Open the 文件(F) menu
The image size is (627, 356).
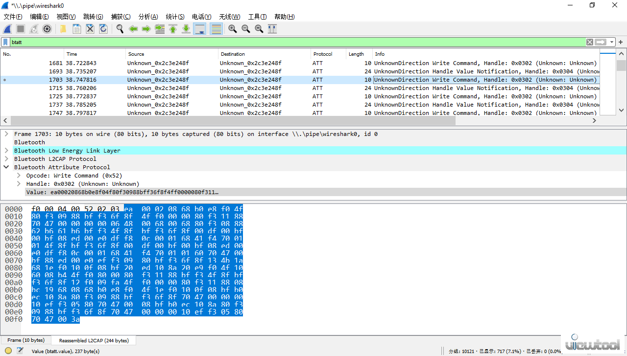[13, 17]
